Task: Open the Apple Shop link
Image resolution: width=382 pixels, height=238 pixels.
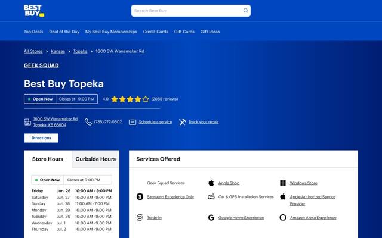Action: [x=229, y=183]
